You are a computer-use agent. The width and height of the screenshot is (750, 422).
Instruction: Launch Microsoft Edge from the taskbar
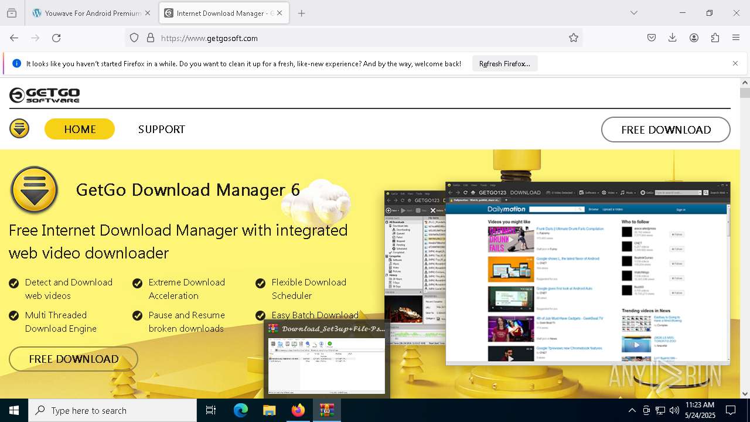(x=241, y=410)
